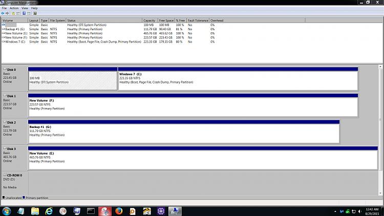The width and height of the screenshot is (384, 216).
Task: Click the Disk 0 label panel
Action: pos(15,78)
